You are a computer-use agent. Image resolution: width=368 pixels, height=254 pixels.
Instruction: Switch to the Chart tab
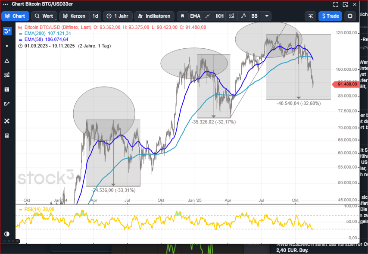coord(15,16)
